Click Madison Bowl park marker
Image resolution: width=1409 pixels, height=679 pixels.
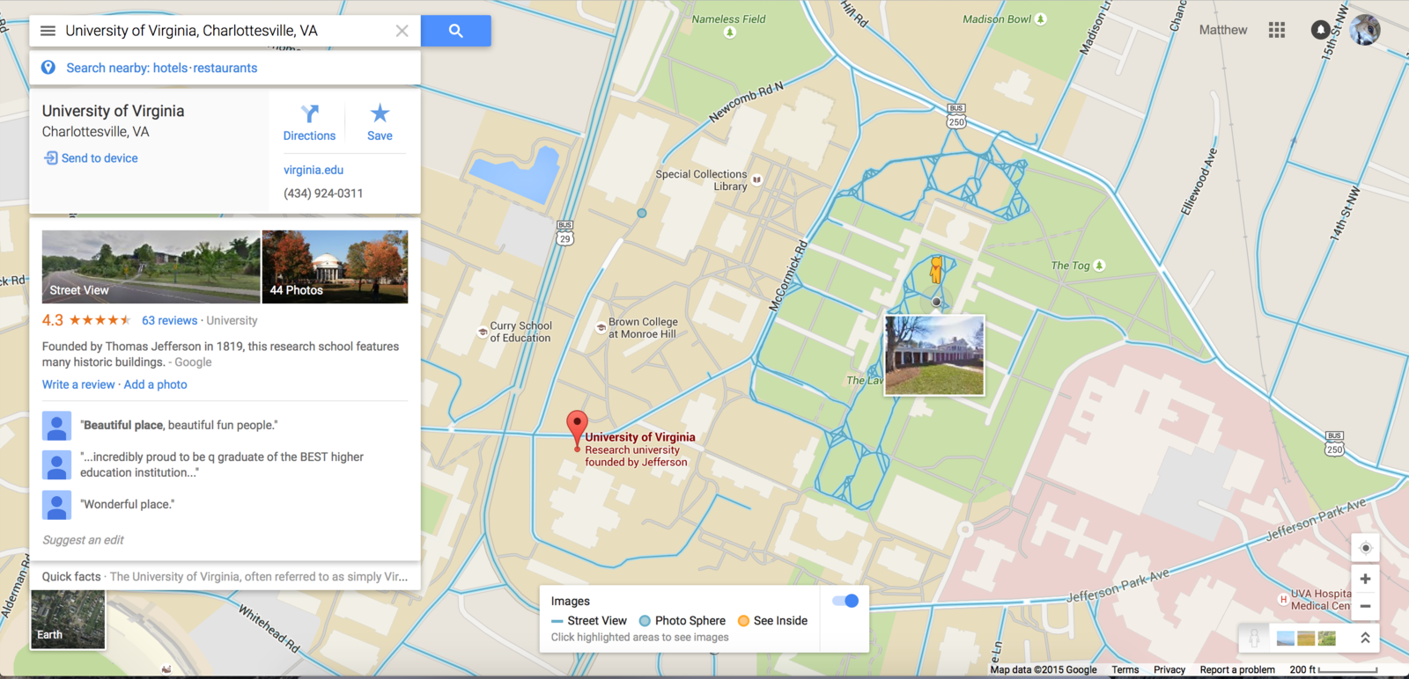click(1041, 18)
